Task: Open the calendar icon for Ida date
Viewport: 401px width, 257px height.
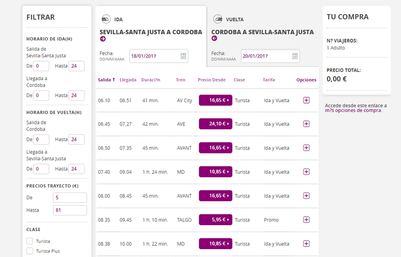Action: (183, 56)
